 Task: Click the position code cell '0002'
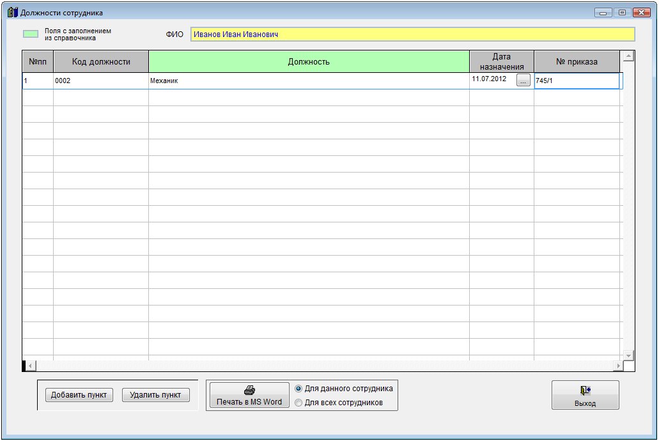(x=101, y=81)
